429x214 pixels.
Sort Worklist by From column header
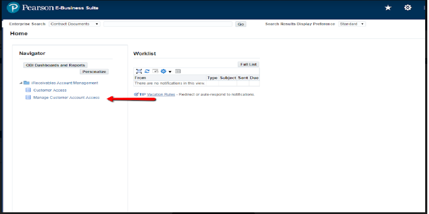coord(170,78)
